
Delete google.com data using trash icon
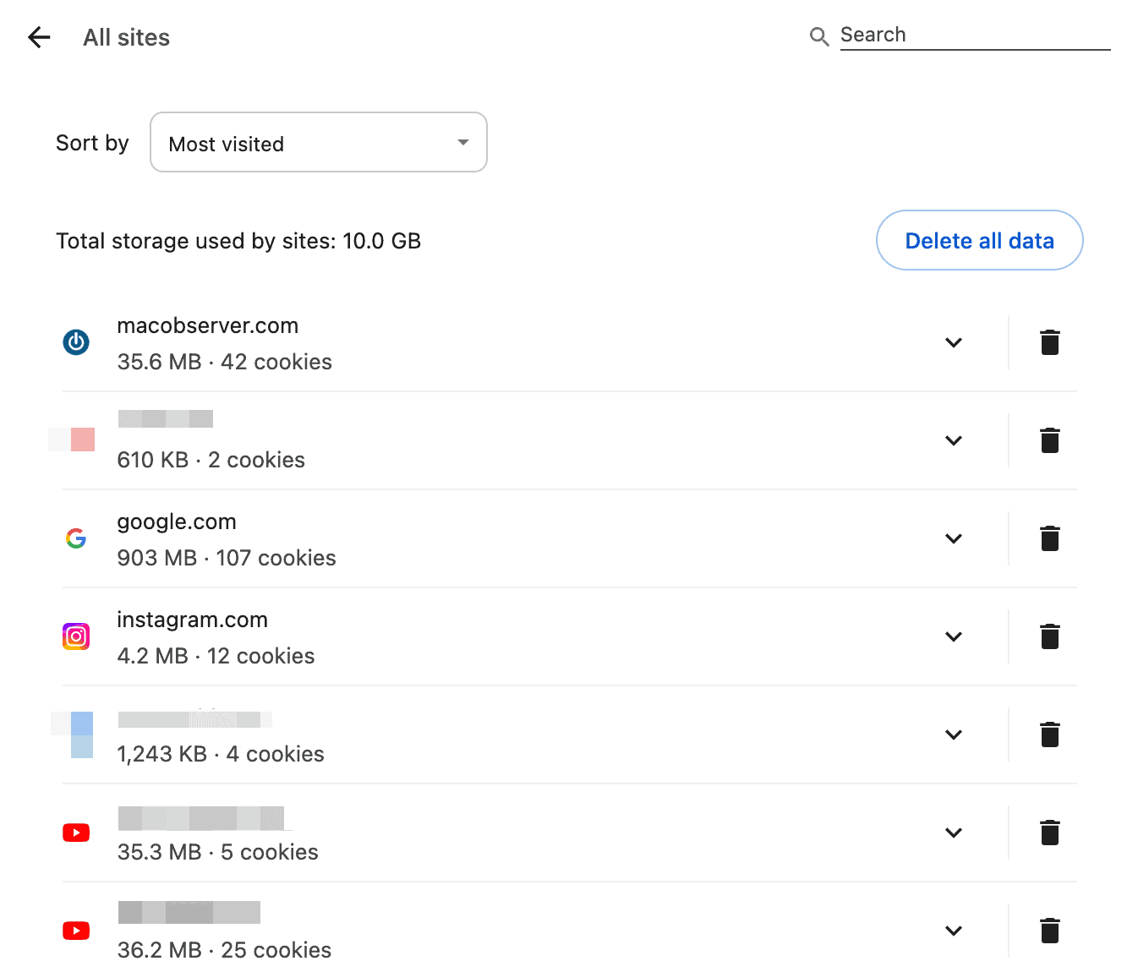[x=1049, y=538]
